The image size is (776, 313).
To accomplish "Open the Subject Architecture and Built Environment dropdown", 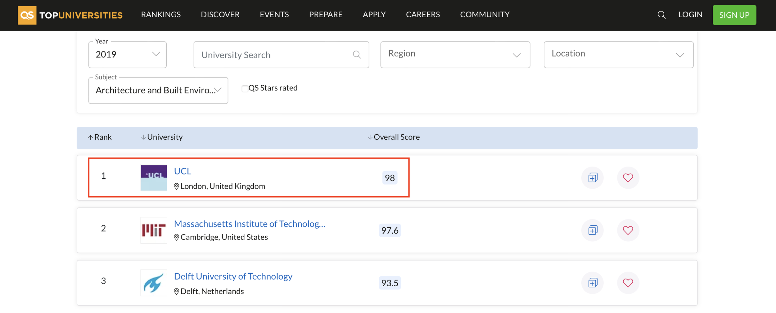I will click(x=158, y=90).
